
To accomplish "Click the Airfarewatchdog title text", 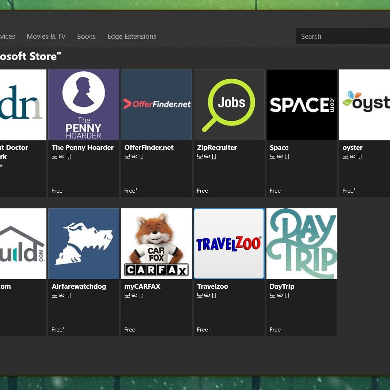I will click(x=79, y=286).
